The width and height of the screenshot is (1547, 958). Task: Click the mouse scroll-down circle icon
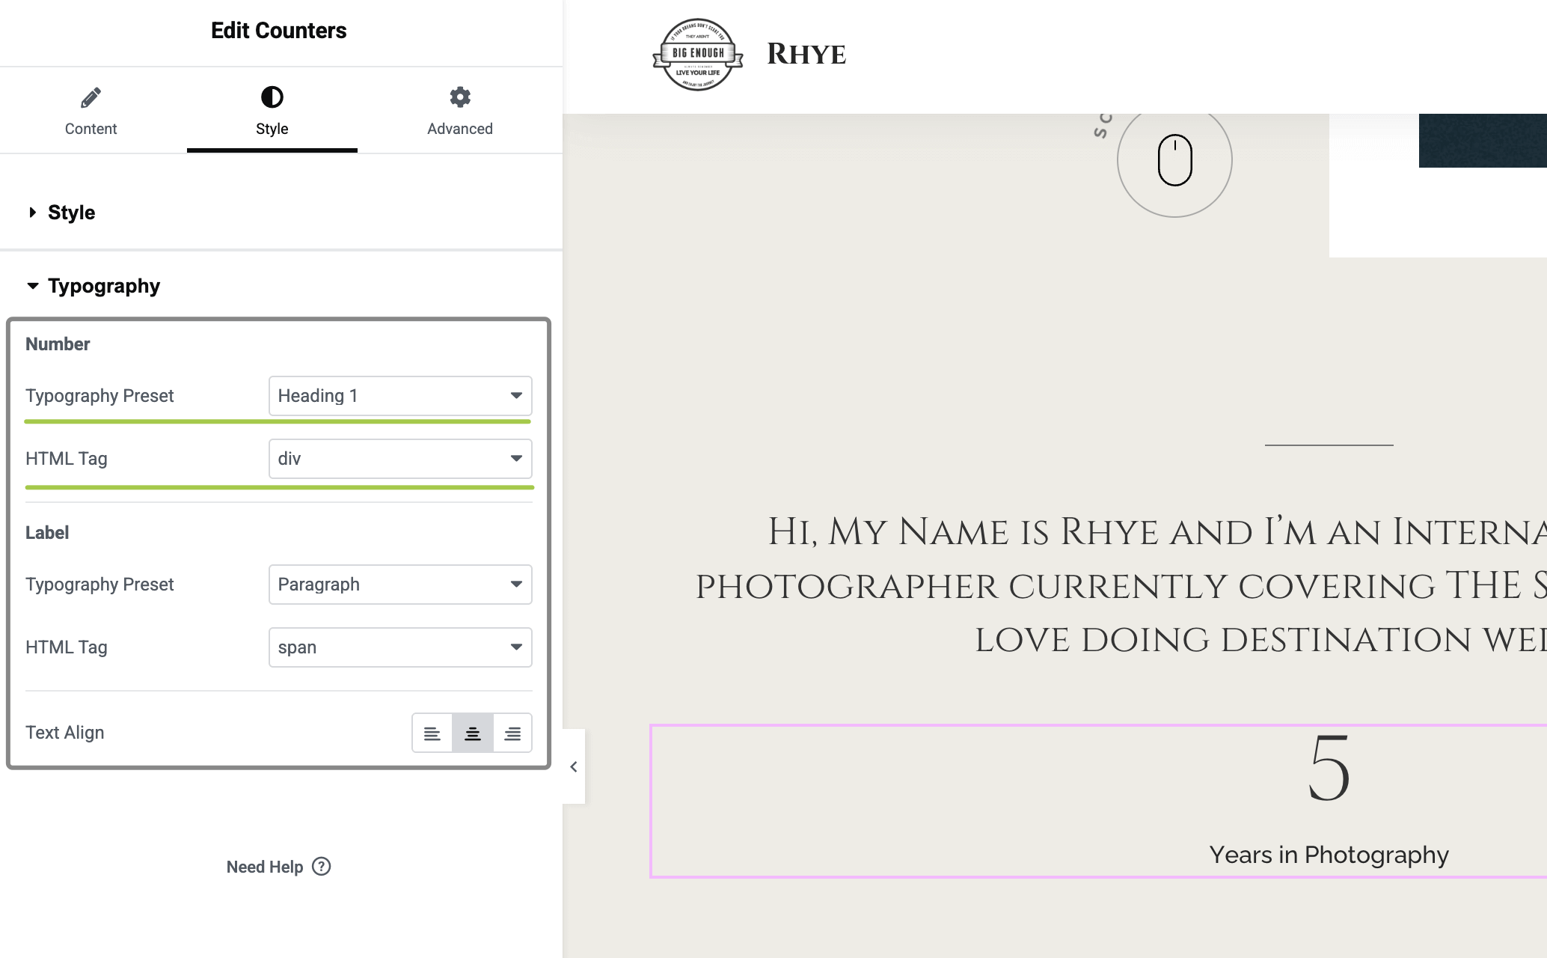click(1174, 160)
